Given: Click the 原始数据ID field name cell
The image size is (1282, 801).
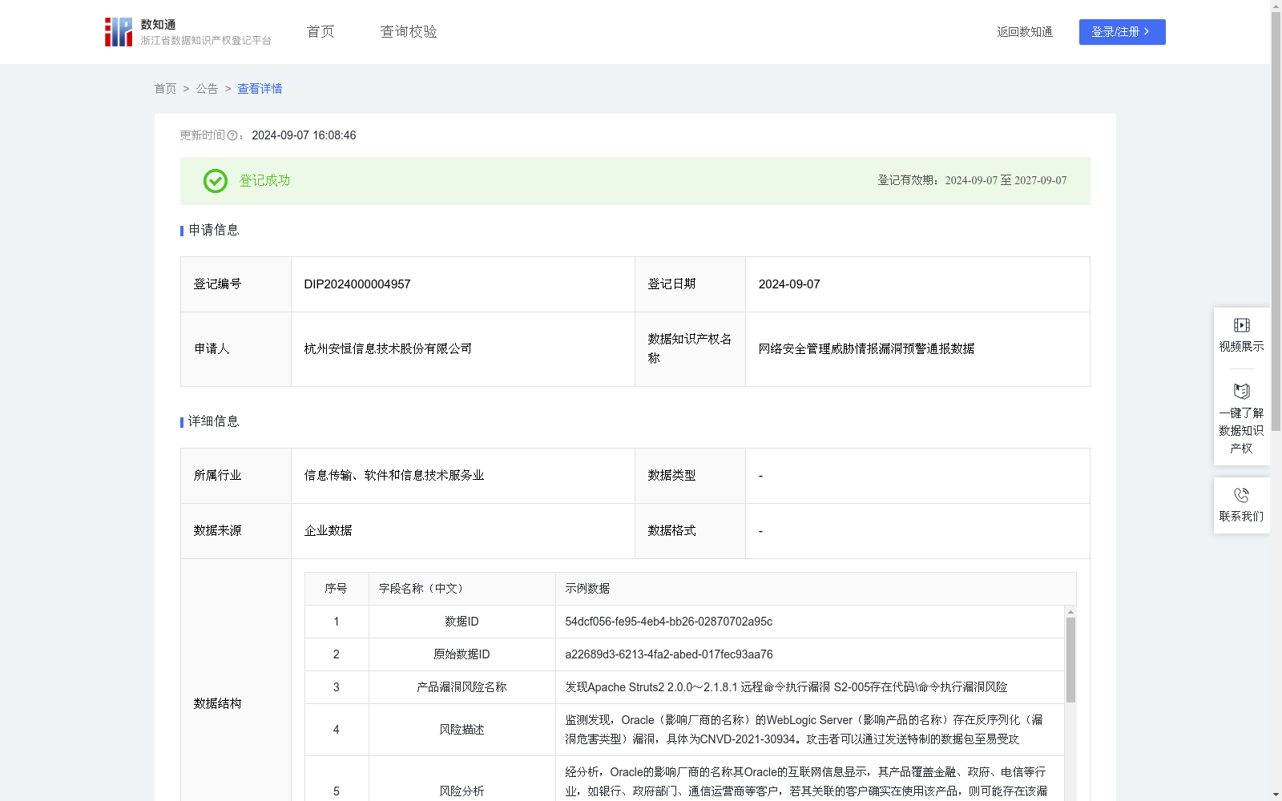Looking at the screenshot, I should 462,654.
